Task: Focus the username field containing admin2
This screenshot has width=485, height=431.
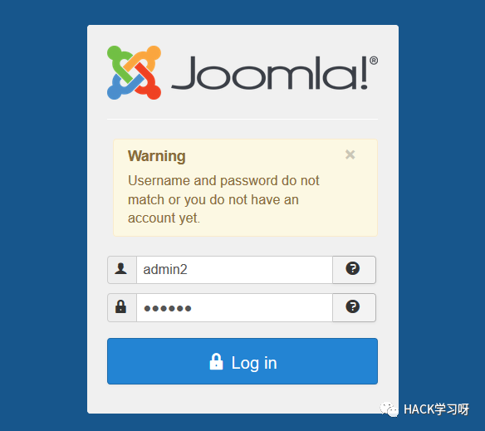Action: pyautogui.click(x=234, y=270)
